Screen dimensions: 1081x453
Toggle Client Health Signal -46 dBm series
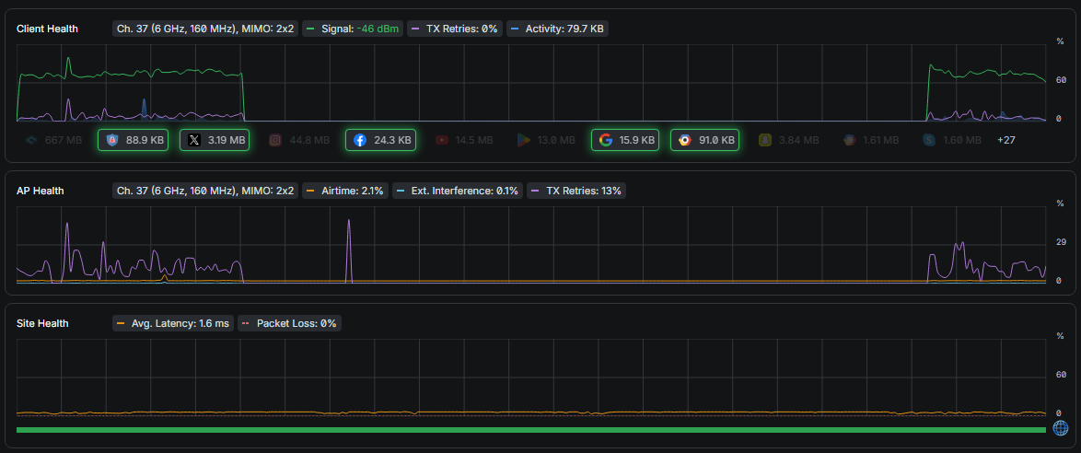(352, 29)
